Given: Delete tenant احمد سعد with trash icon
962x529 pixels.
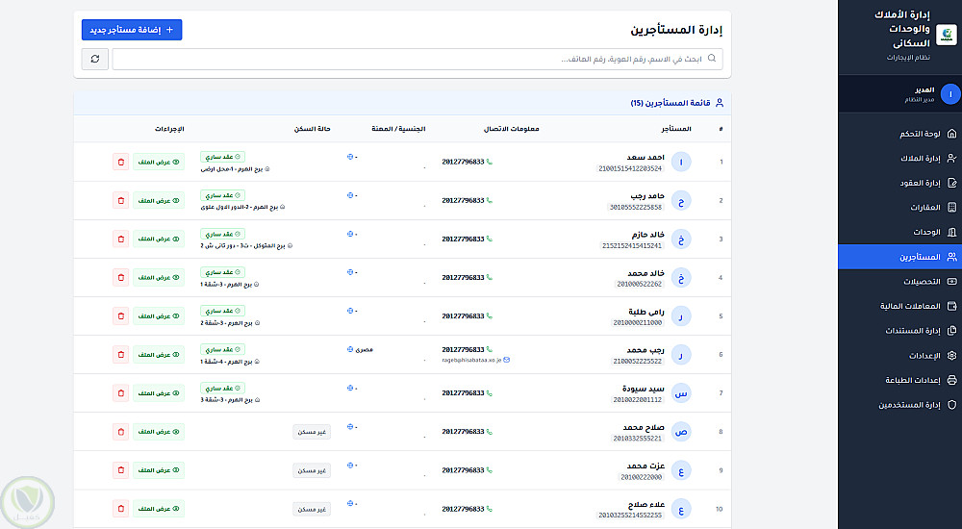Looking at the screenshot, I should pyautogui.click(x=120, y=162).
